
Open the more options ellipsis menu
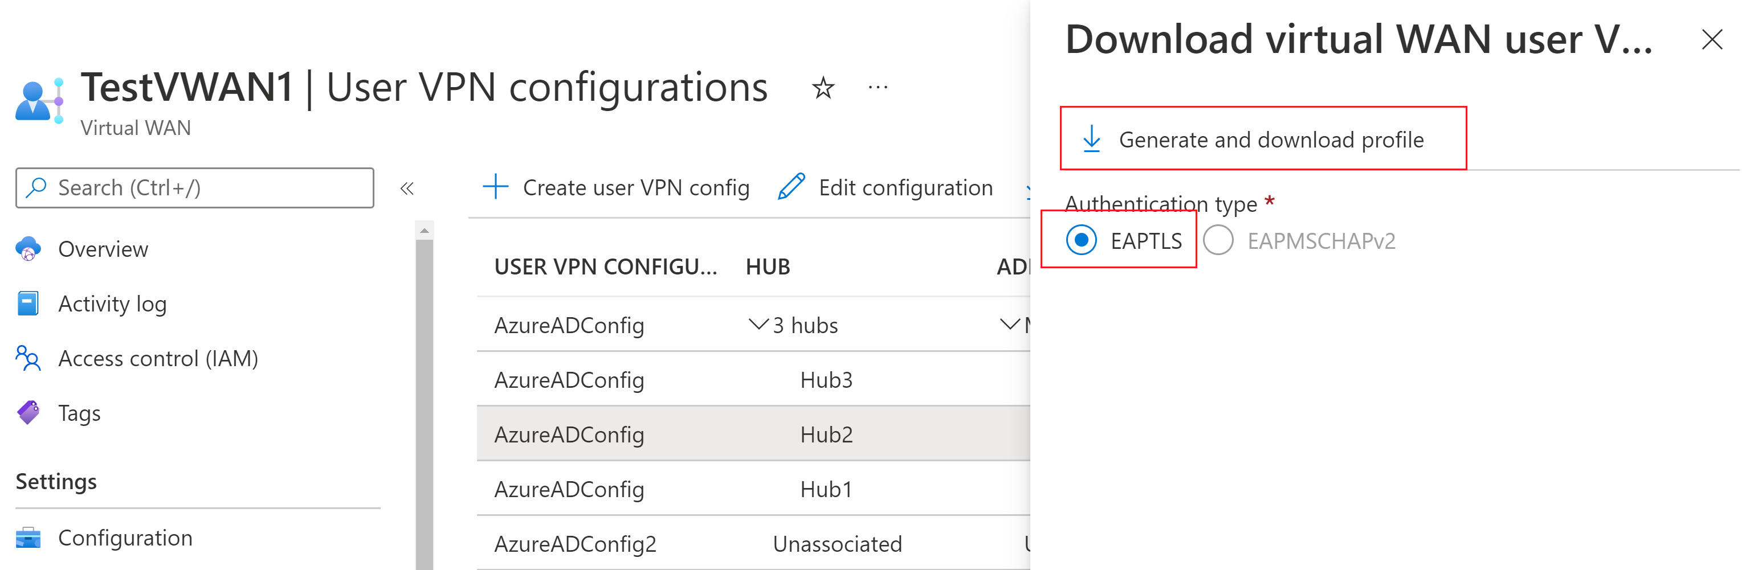[878, 87]
